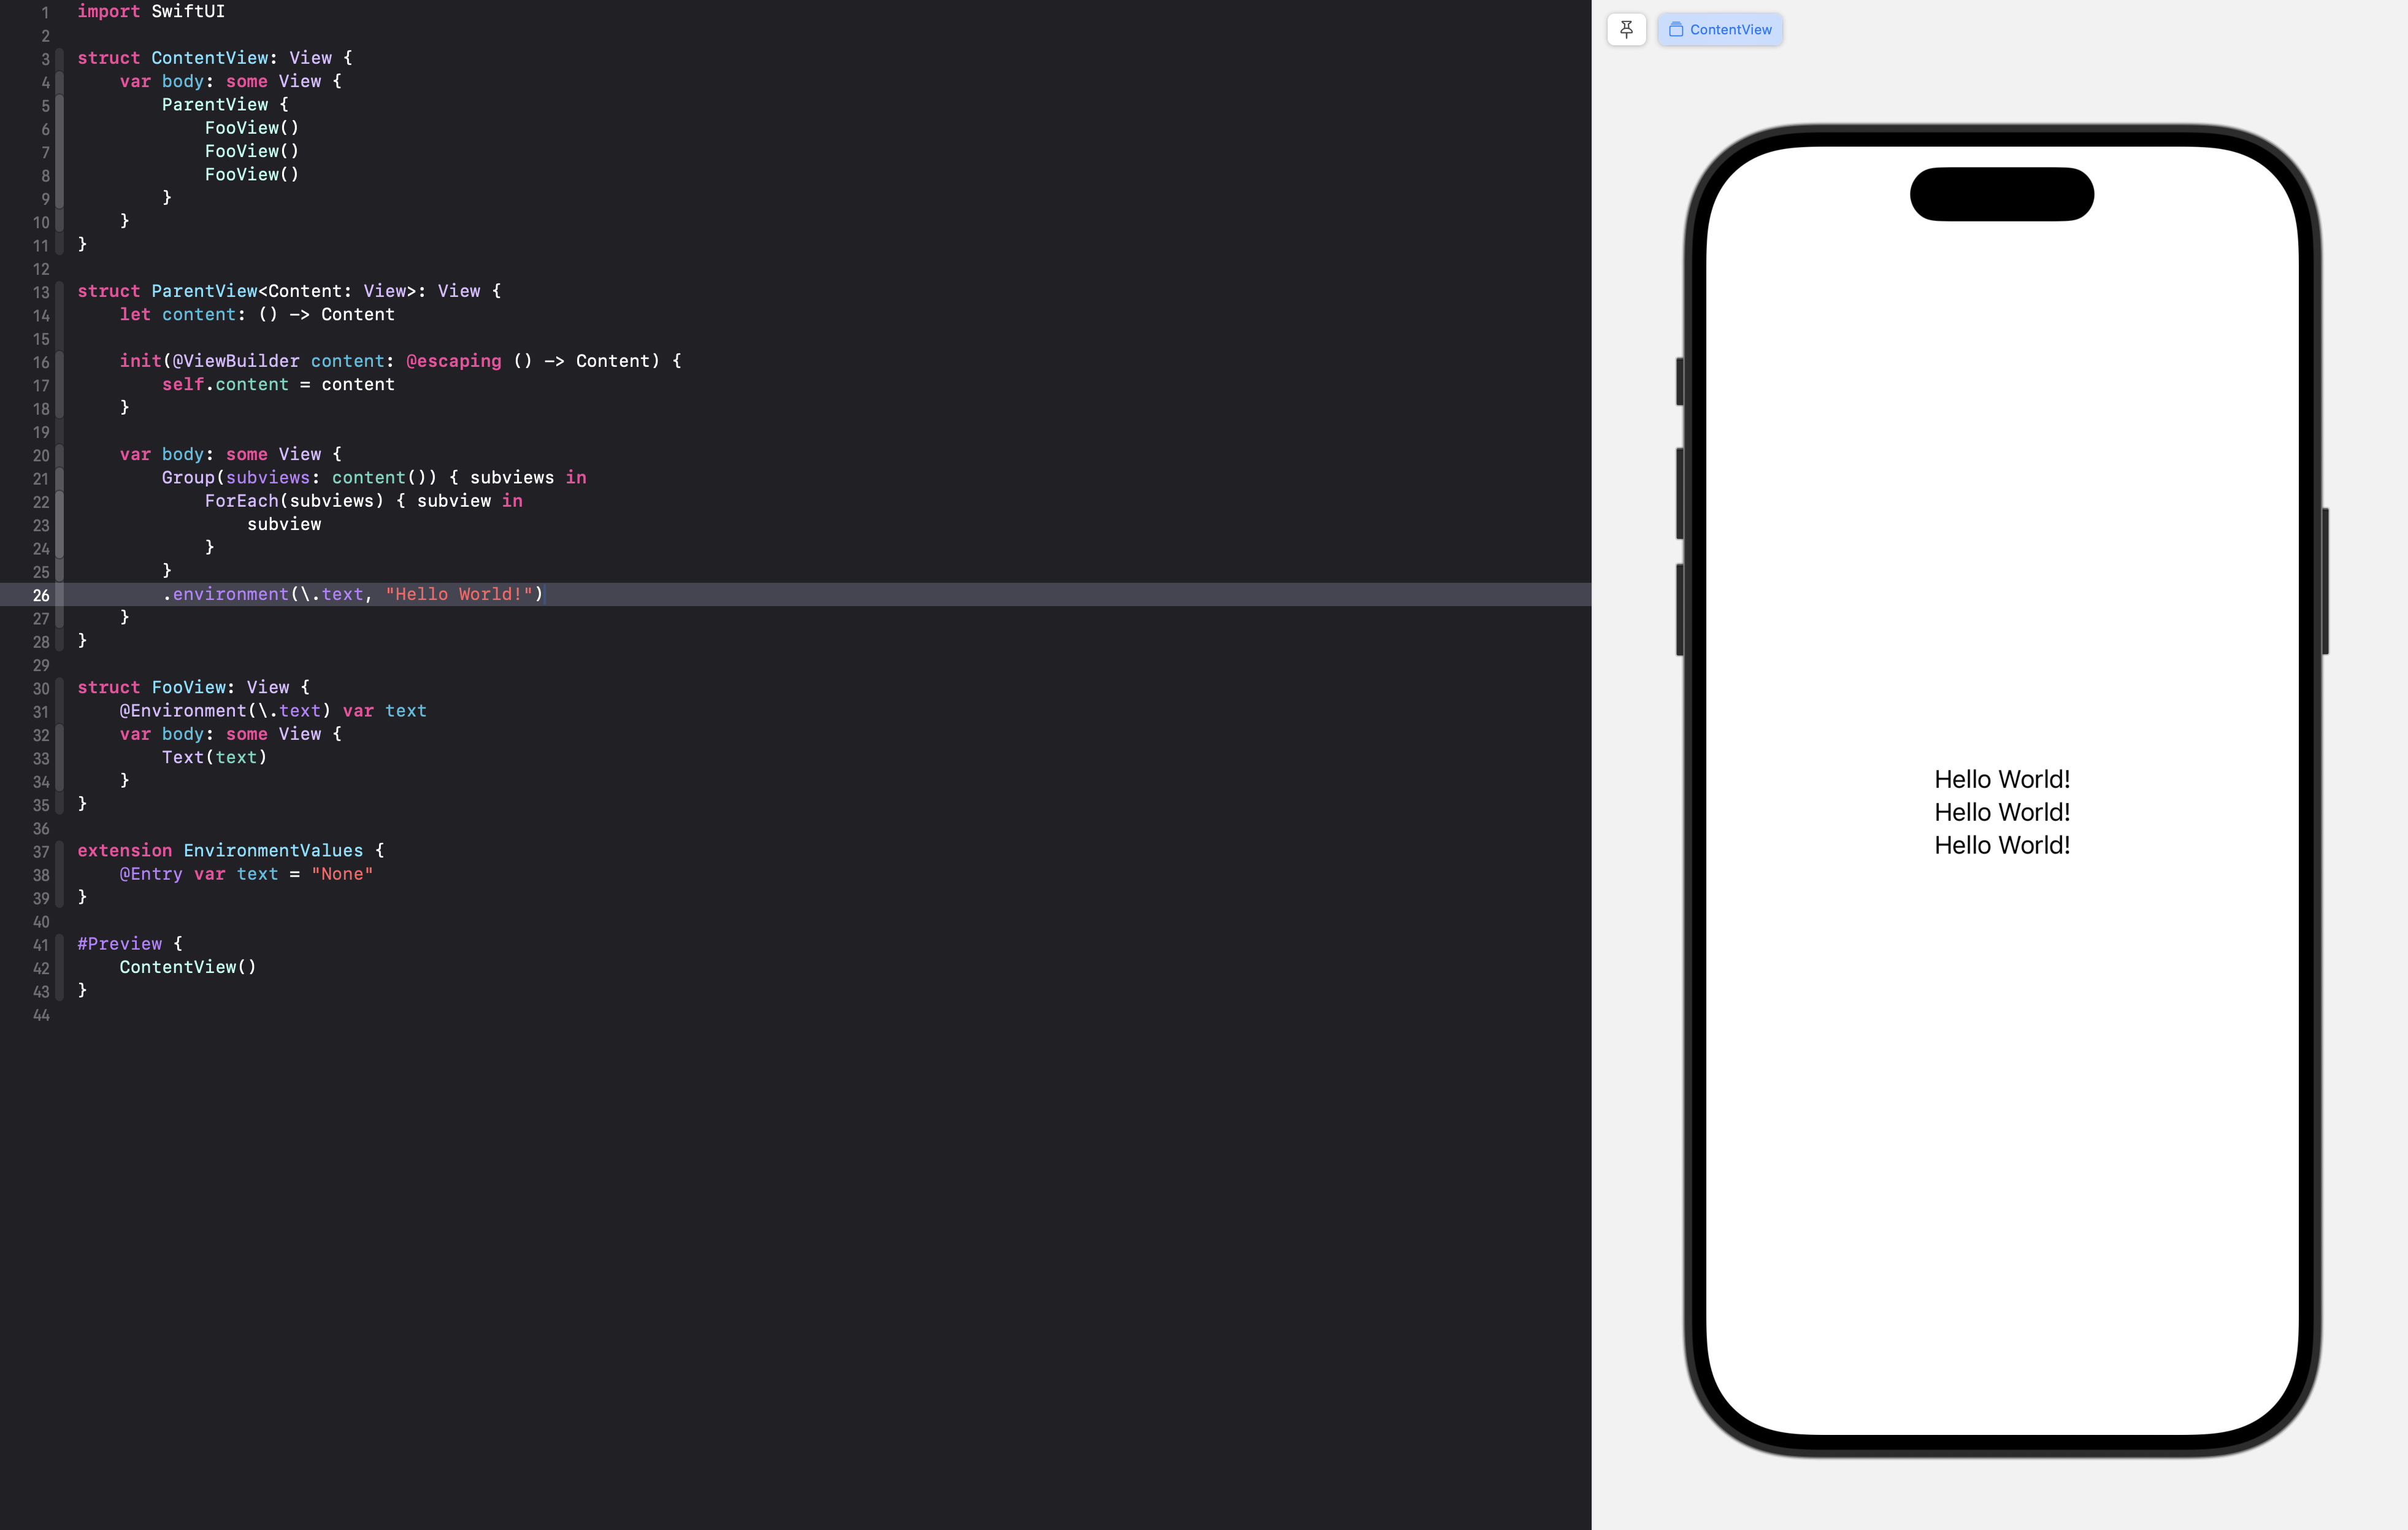The image size is (2408, 1530).
Task: Click first 'Hello World!' in phone preview
Action: tap(2002, 779)
